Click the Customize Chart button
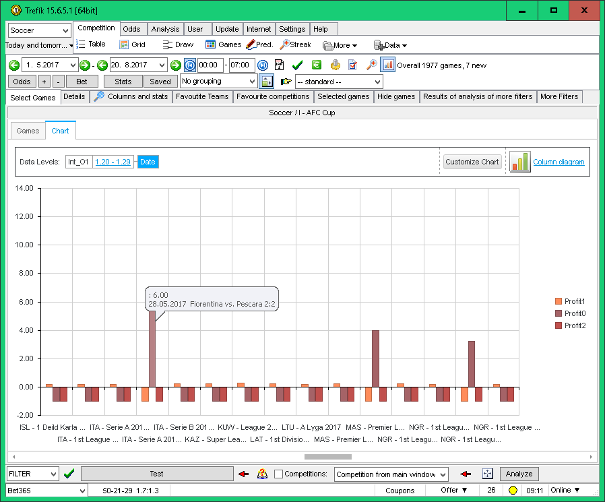Image resolution: width=605 pixels, height=502 pixels. pos(472,162)
